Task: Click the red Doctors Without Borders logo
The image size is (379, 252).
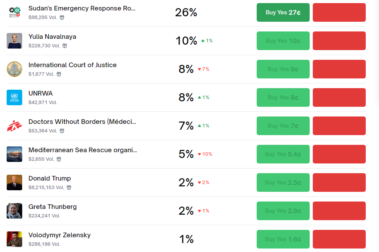Action: pyautogui.click(x=14, y=126)
